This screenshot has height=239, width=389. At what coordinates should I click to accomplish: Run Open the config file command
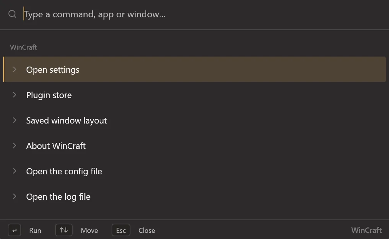click(195, 171)
